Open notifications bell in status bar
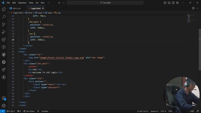 [198, 111]
